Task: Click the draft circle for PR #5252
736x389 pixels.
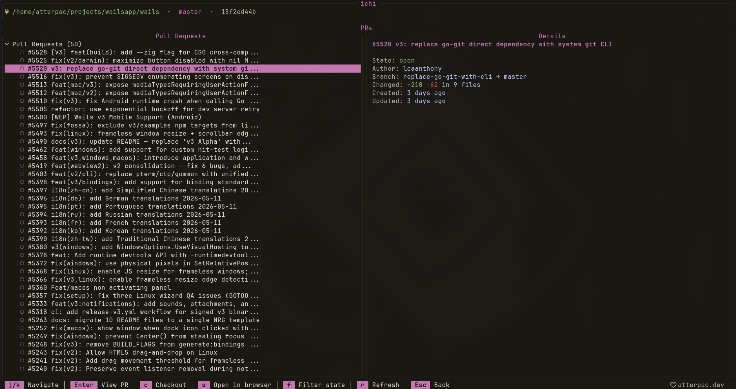Action: click(22, 328)
